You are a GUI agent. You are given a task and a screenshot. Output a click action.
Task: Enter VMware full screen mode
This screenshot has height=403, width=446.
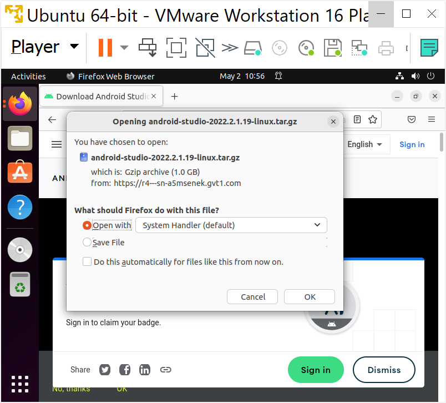[176, 48]
